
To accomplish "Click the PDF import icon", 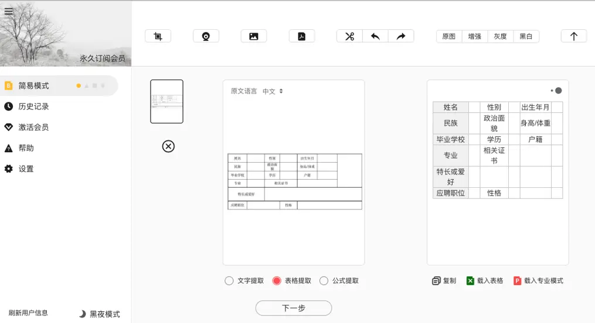I will (x=302, y=36).
